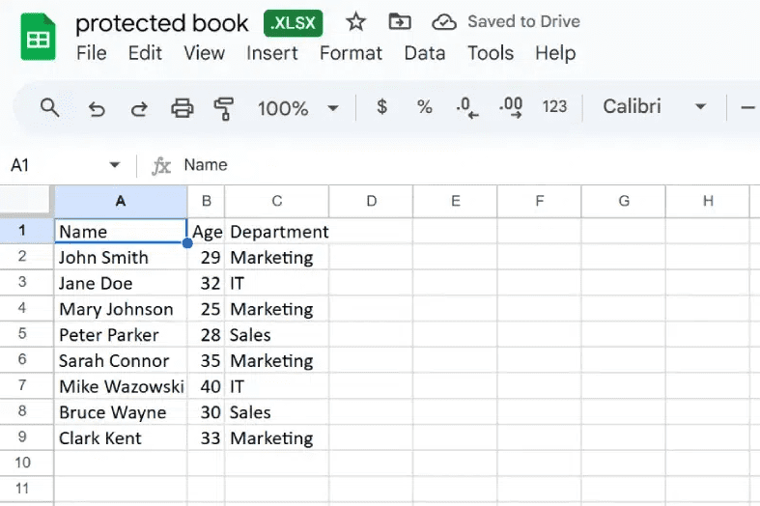Expand the A1 name box dropdown
Screen dimensions: 760x506
(115, 165)
